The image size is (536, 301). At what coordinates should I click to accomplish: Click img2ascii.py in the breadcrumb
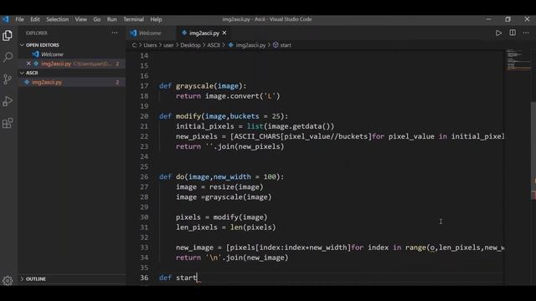250,45
